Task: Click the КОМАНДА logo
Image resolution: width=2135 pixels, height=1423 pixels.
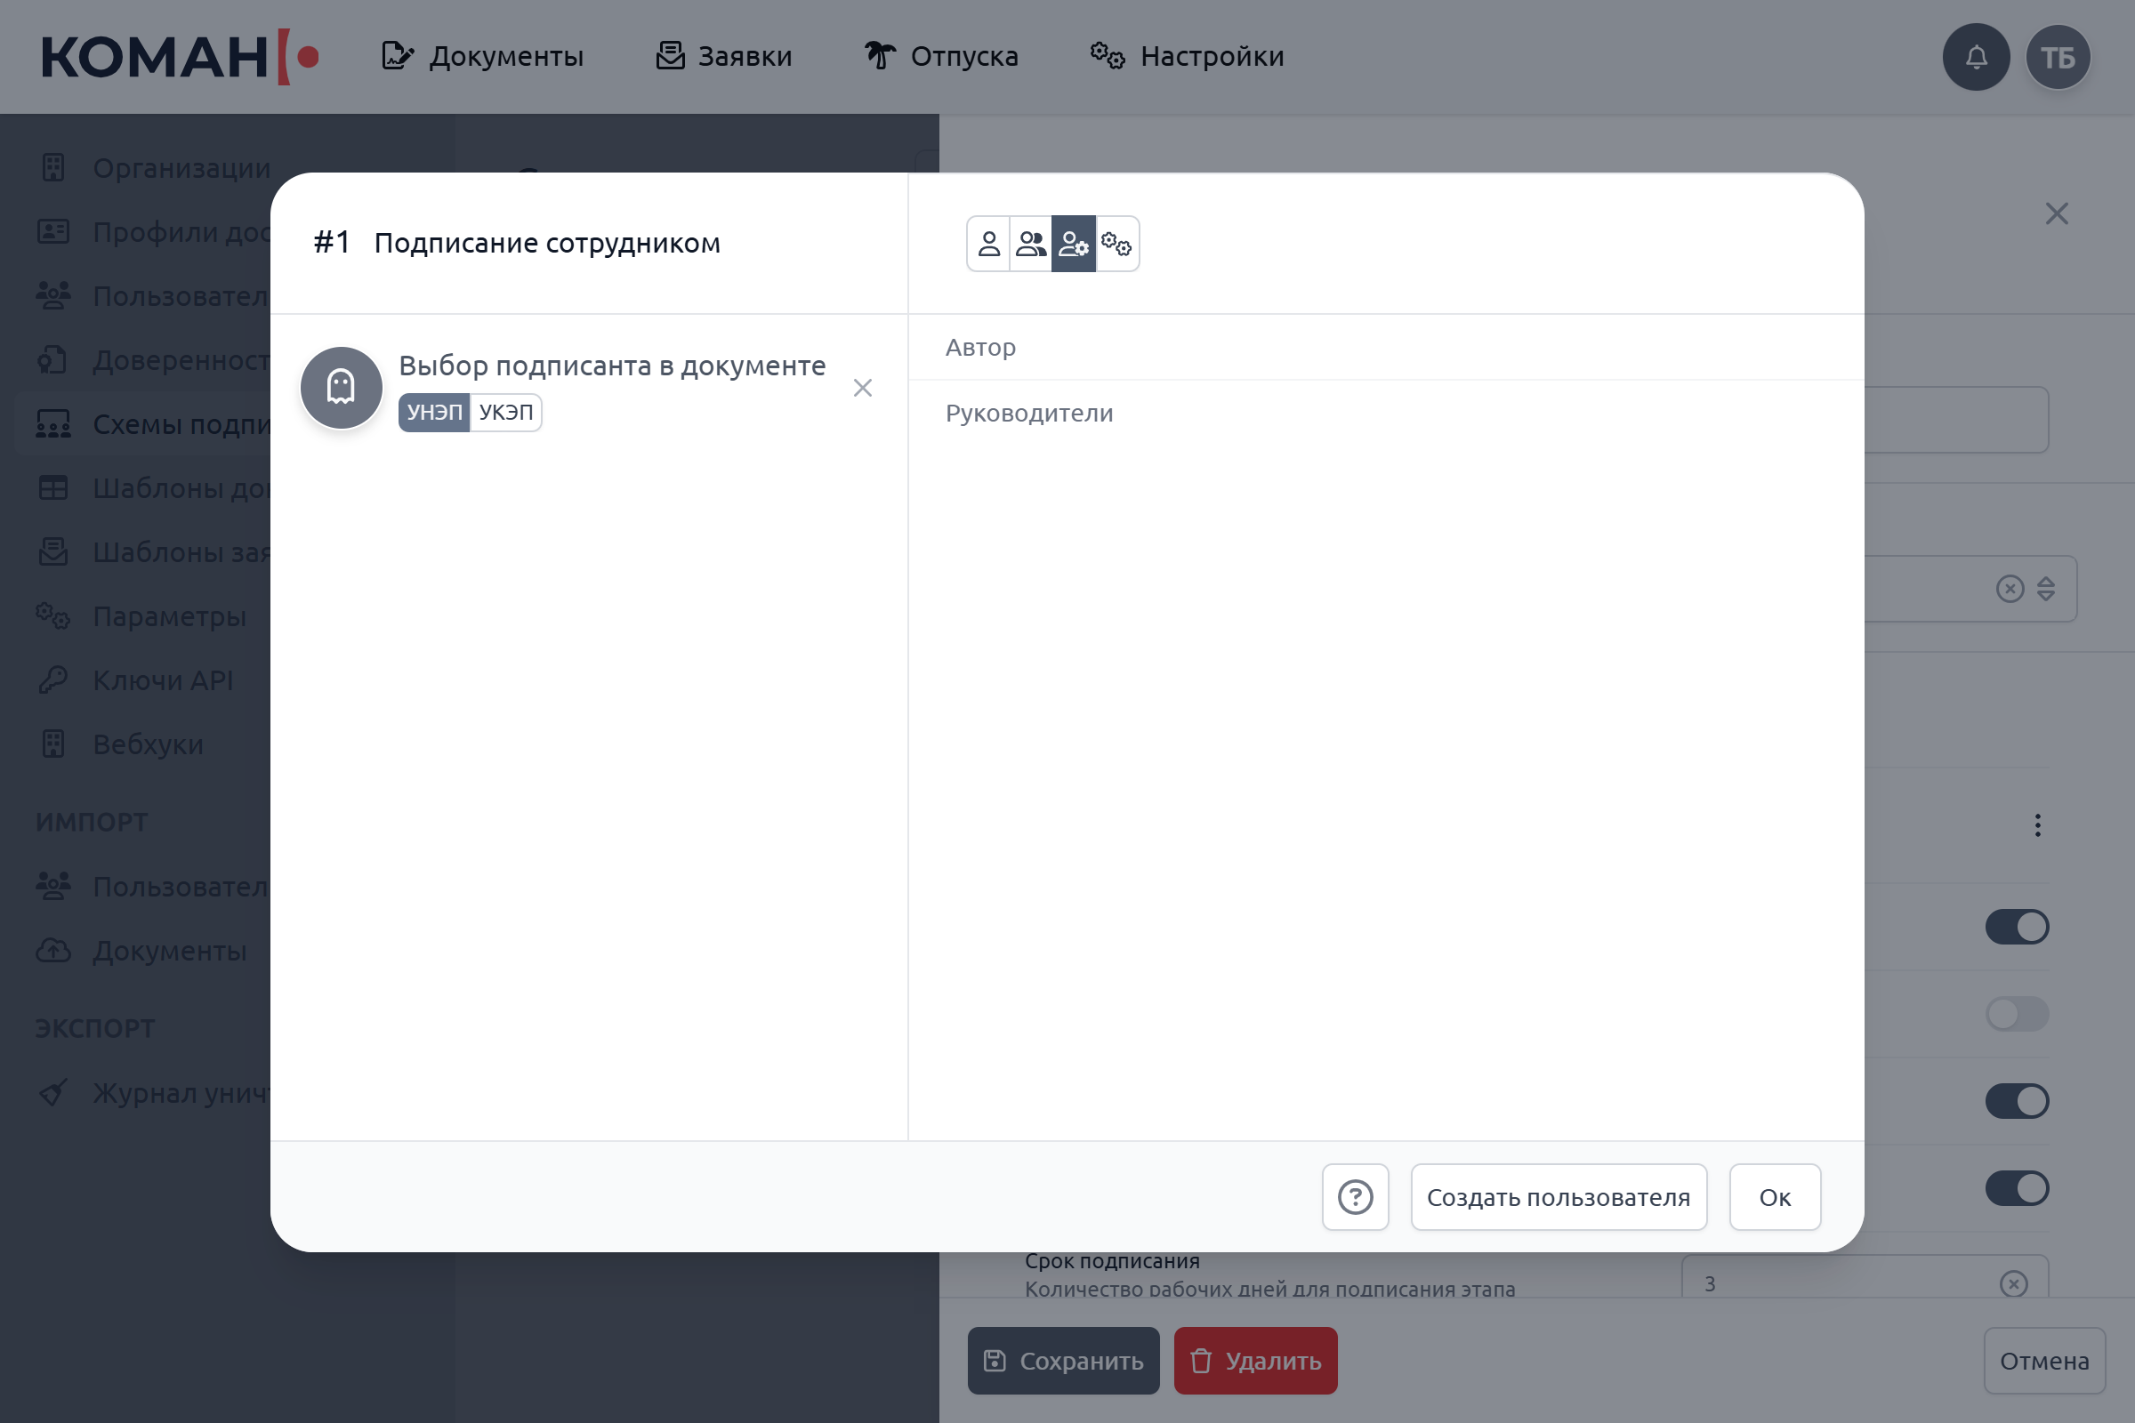Action: click(x=180, y=57)
